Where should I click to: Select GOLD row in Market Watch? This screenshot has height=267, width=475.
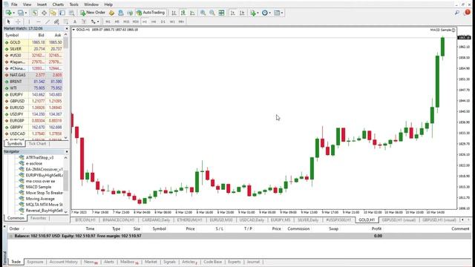pos(33,42)
